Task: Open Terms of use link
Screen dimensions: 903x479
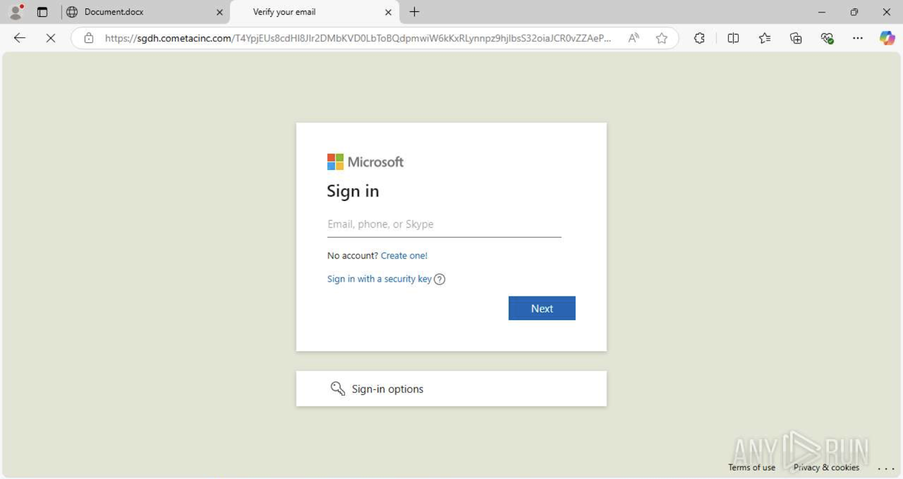Action: click(x=752, y=467)
